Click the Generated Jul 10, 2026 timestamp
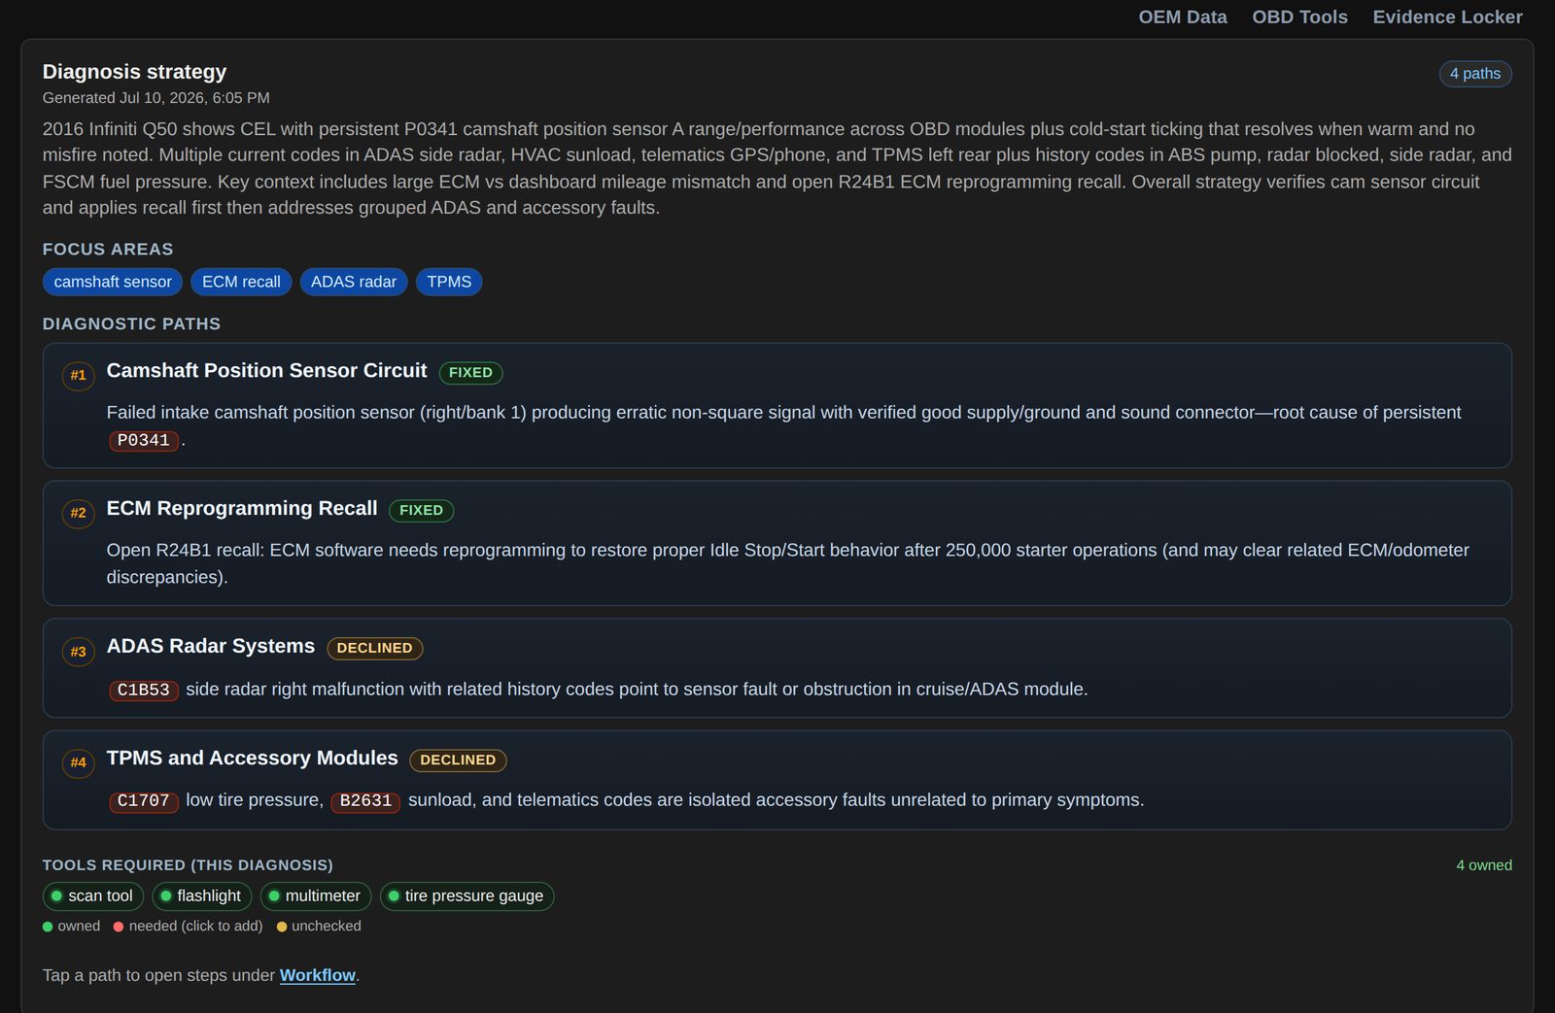Viewport: 1555px width, 1013px height. tap(156, 98)
